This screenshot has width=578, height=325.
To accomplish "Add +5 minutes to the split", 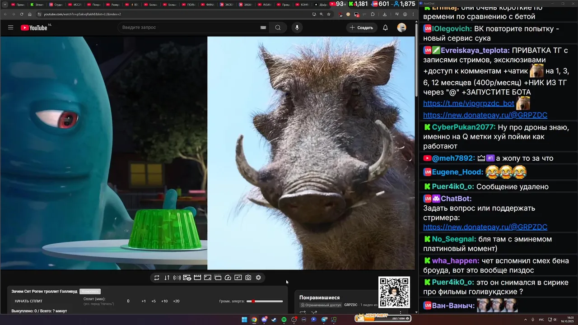I will [x=154, y=301].
